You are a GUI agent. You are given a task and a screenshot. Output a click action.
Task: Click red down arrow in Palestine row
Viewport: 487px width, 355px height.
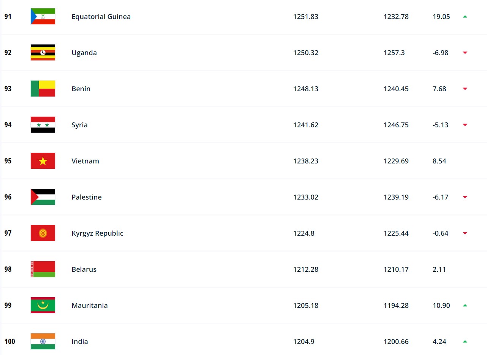coord(465,197)
